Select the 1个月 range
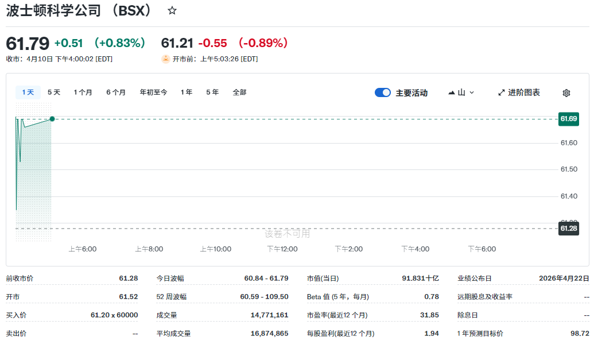 [x=83, y=92]
